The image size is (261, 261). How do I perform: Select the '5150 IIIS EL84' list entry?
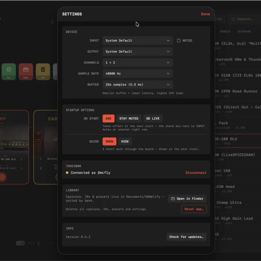click(238, 77)
